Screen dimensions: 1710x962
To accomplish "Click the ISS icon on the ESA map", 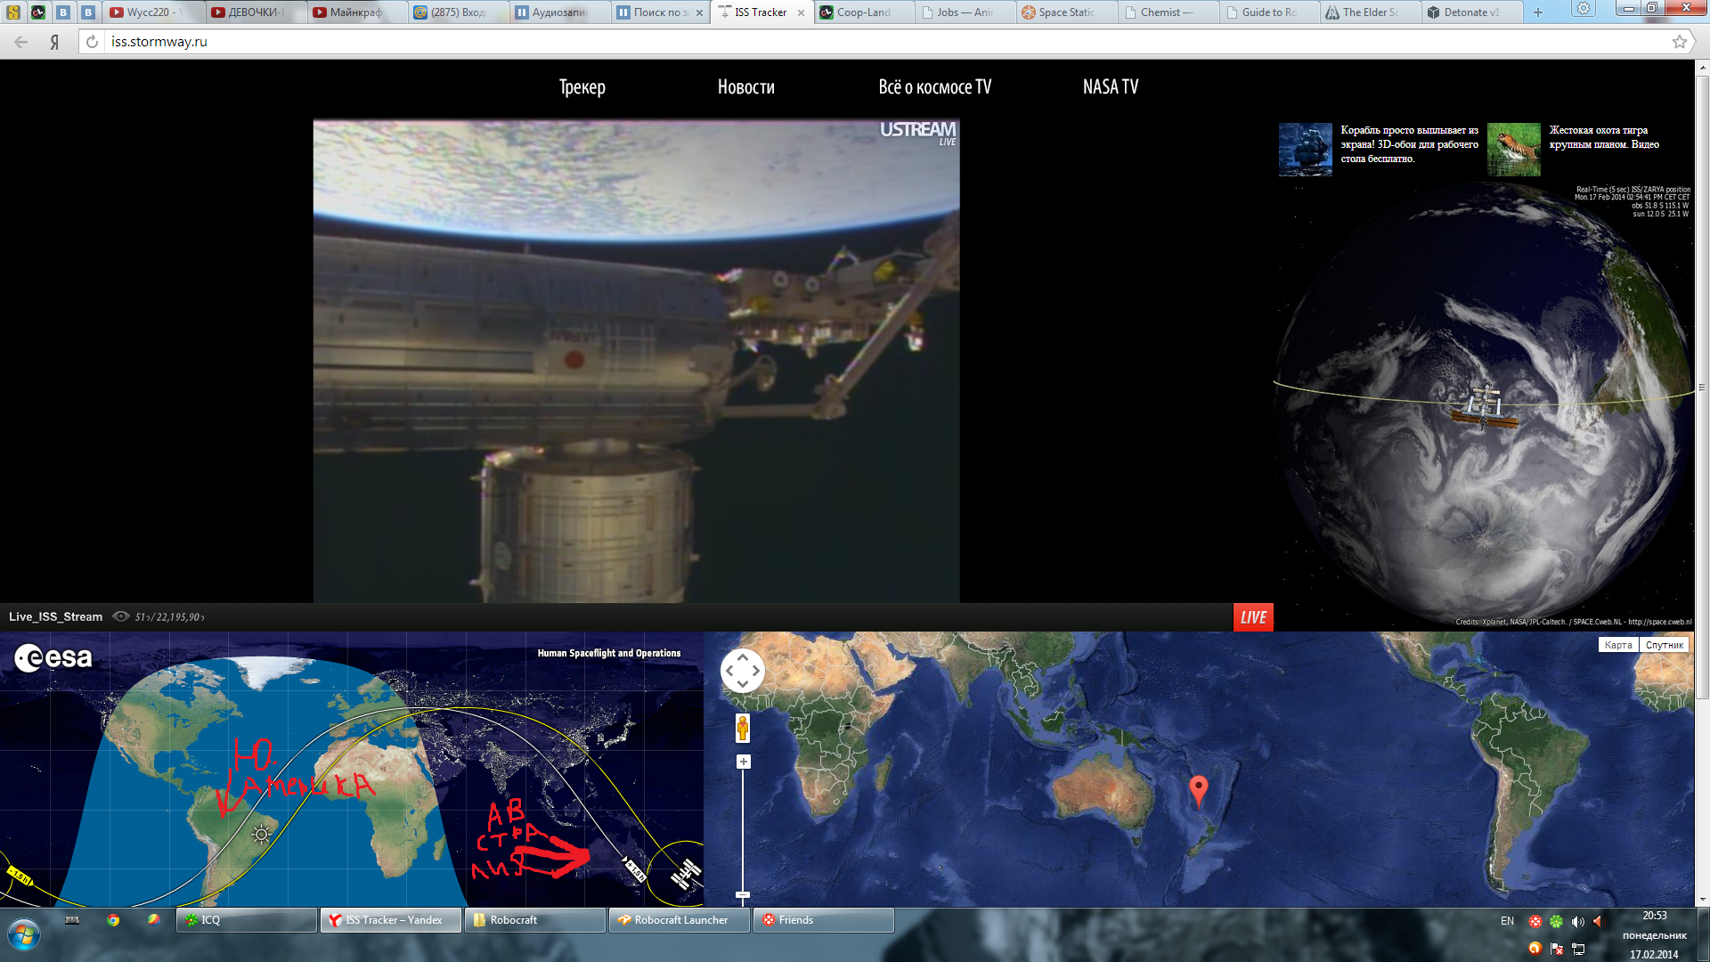I will point(686,874).
